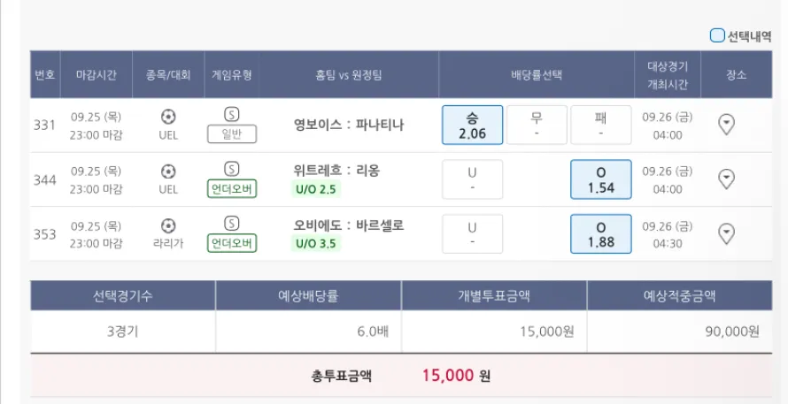Open venue location pin for match 353
The width and height of the screenshot is (788, 404).
point(726,234)
